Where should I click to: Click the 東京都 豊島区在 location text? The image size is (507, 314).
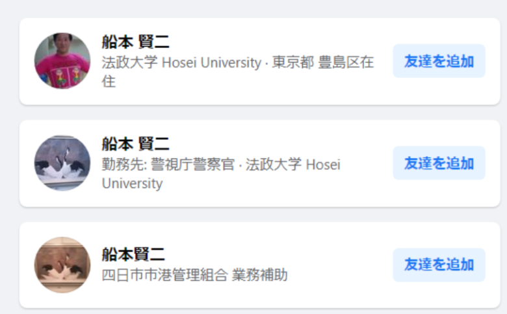tap(322, 62)
